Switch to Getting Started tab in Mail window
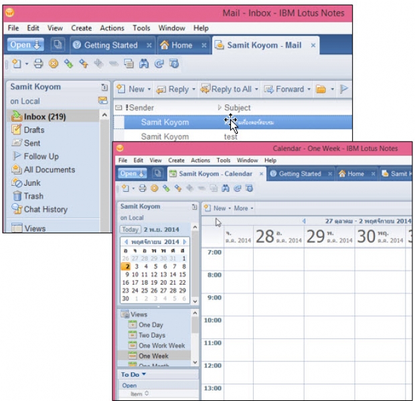415x401 pixels. (x=110, y=45)
